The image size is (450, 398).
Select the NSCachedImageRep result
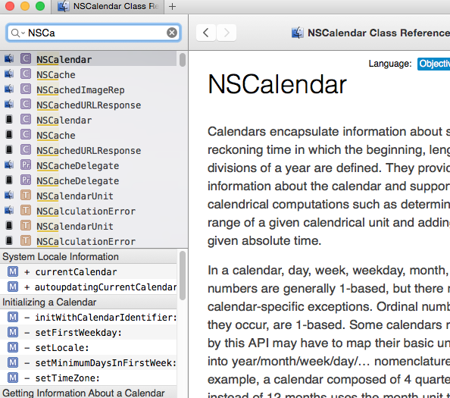(x=89, y=90)
